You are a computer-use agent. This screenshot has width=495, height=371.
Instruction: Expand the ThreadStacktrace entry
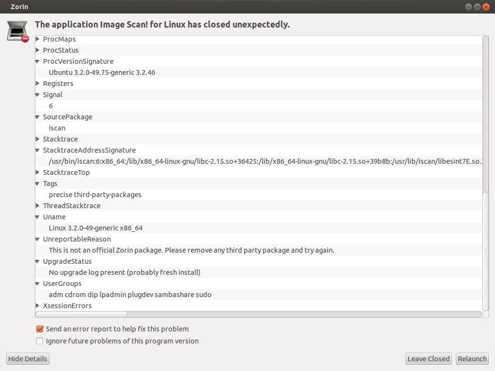coord(38,206)
